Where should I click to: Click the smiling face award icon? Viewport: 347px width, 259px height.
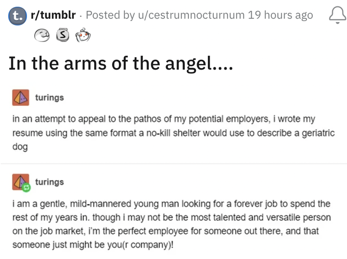coord(42,34)
